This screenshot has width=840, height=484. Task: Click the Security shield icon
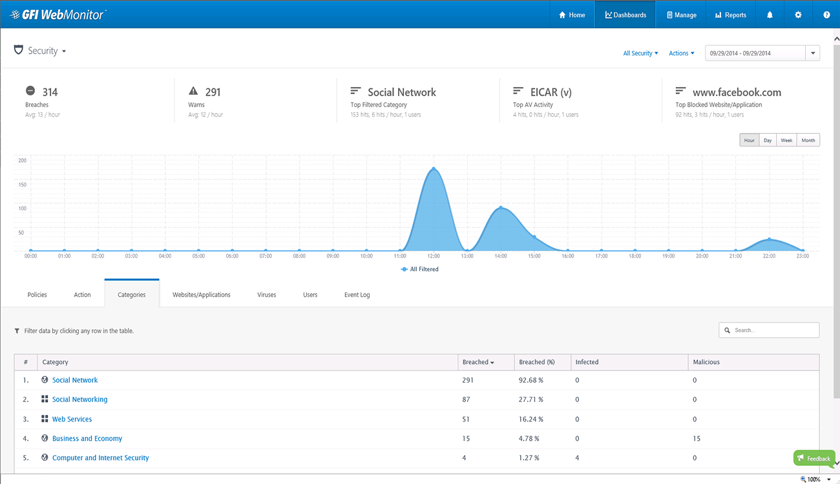click(x=19, y=50)
